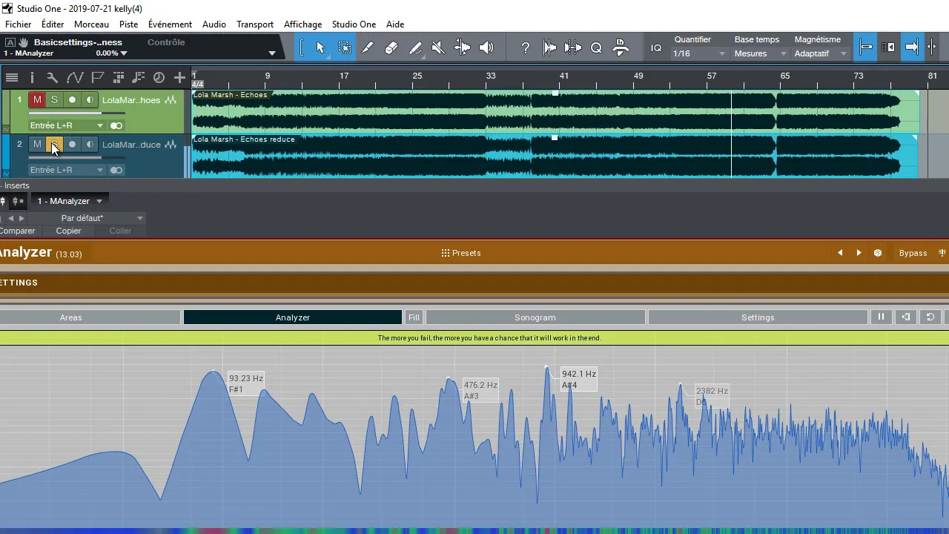Click the Presets grid icon
949x534 pixels.
tap(446, 253)
